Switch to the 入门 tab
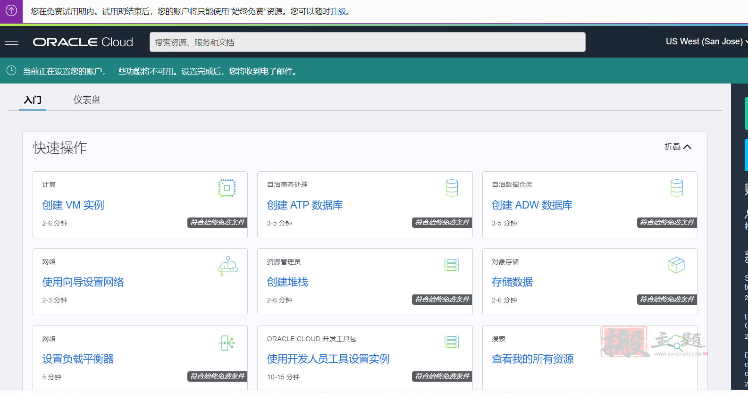This screenshot has width=748, height=393. tap(33, 100)
